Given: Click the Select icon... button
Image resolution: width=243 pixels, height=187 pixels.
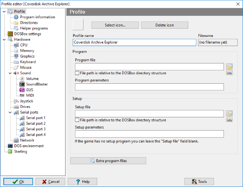Looking at the screenshot, I should pyautogui.click(x=115, y=25).
